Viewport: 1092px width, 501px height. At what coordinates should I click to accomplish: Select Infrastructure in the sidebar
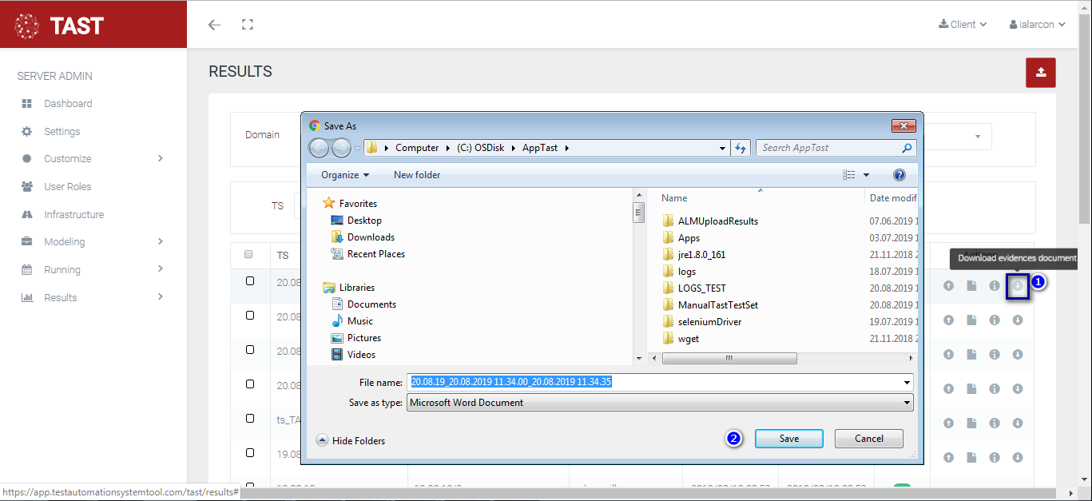click(73, 215)
